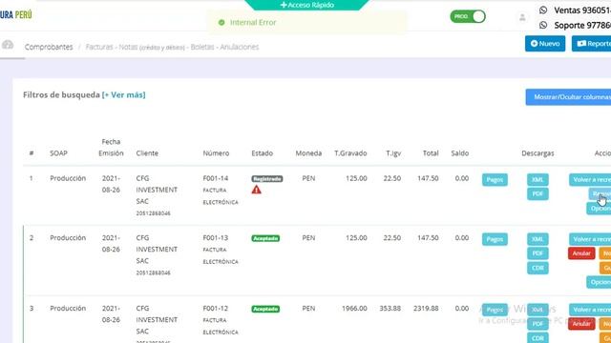Open Opciones for invoice F001-13
The image size is (611, 343).
click(599, 282)
